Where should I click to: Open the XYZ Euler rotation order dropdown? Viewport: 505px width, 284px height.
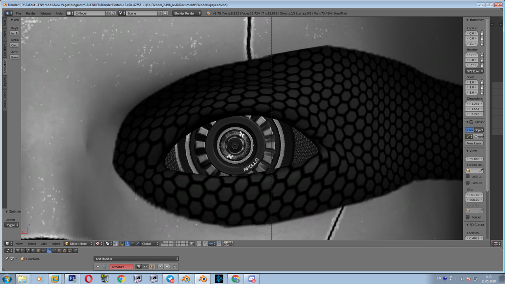coord(474,71)
